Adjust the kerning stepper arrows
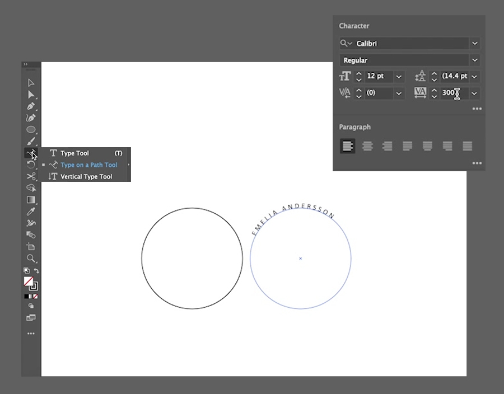This screenshot has width=504, height=394. pos(359,93)
